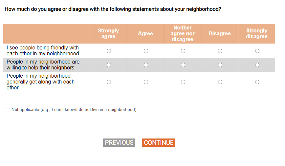Select Strongly disagree for friendly people statement
The width and height of the screenshot is (285, 166).
(257, 51)
